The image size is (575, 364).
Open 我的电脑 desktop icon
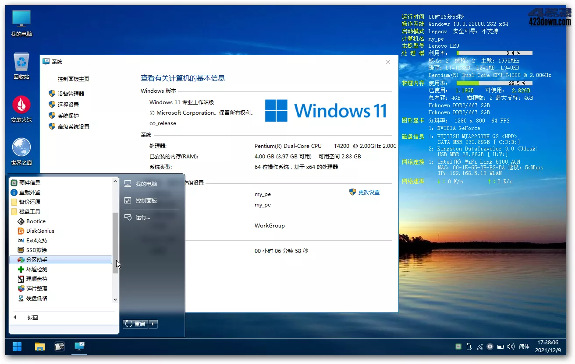pyautogui.click(x=21, y=23)
